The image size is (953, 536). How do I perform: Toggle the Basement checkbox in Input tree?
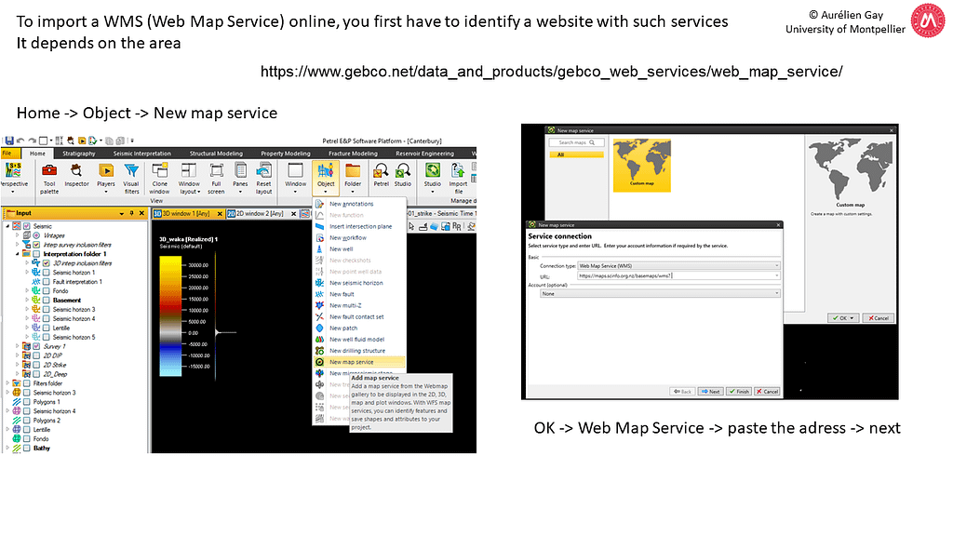46,300
